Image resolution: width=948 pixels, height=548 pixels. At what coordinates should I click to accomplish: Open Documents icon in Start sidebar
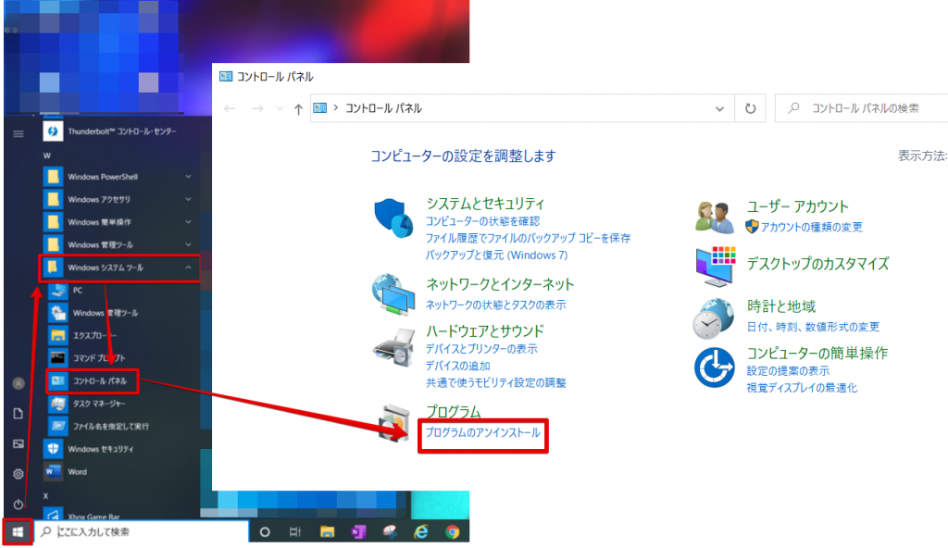[x=19, y=414]
